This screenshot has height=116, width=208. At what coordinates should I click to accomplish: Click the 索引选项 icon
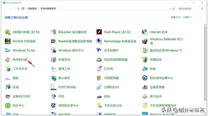point(145,96)
